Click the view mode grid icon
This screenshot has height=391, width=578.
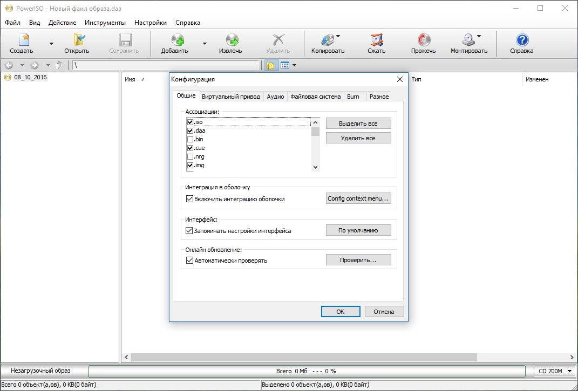pyautogui.click(x=285, y=66)
